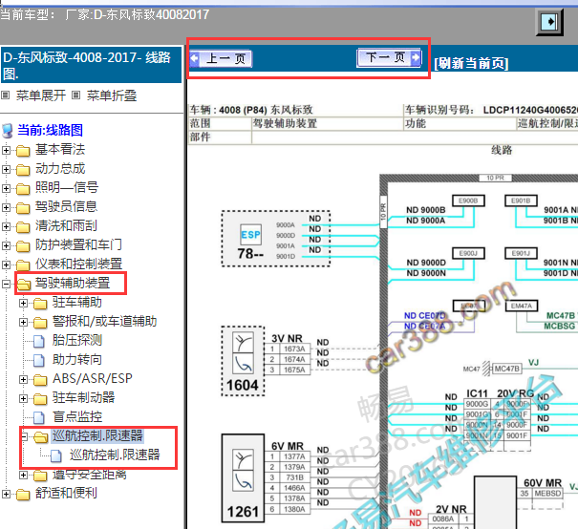Expand the 基本看法 folder plus box
The height and width of the screenshot is (529, 578).
pos(6,150)
